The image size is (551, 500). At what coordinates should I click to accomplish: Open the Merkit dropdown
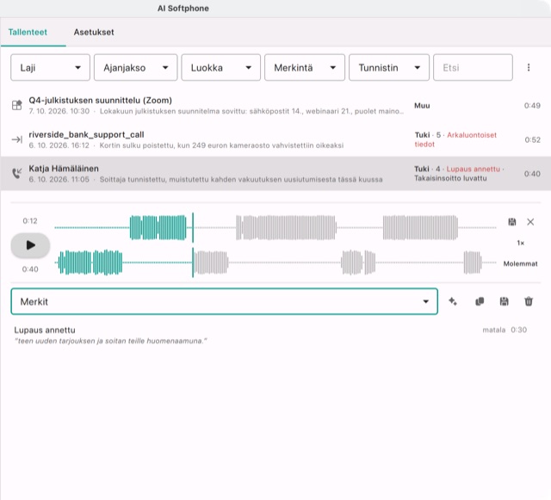point(224,301)
